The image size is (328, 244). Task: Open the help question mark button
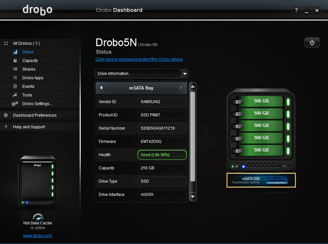pos(296,10)
